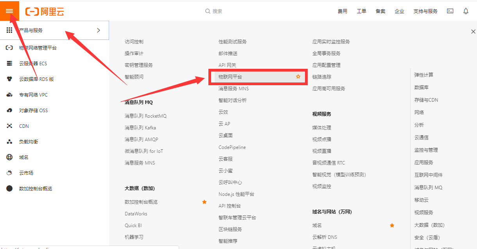The width and height of the screenshot is (477, 249).
Task: Select 数据库 category on right
Action: coord(421,87)
